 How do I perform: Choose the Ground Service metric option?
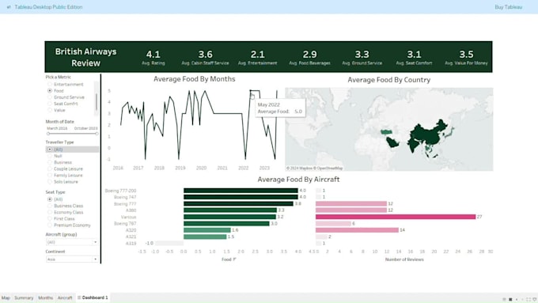(x=50, y=97)
